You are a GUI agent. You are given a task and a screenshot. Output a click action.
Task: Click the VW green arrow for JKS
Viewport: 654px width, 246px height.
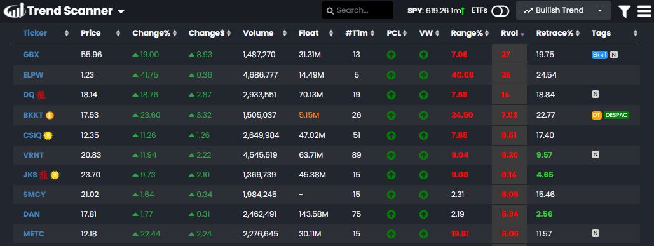[x=424, y=175]
